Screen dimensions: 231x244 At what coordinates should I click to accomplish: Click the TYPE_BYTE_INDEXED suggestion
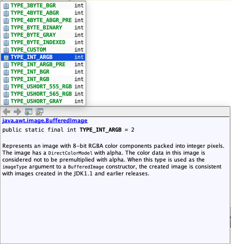point(38,42)
